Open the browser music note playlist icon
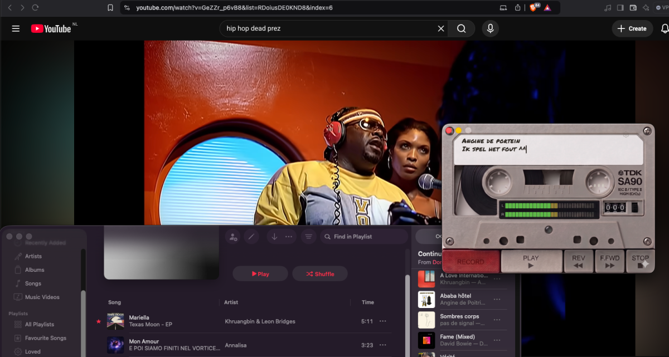The width and height of the screenshot is (669, 357). pyautogui.click(x=608, y=8)
